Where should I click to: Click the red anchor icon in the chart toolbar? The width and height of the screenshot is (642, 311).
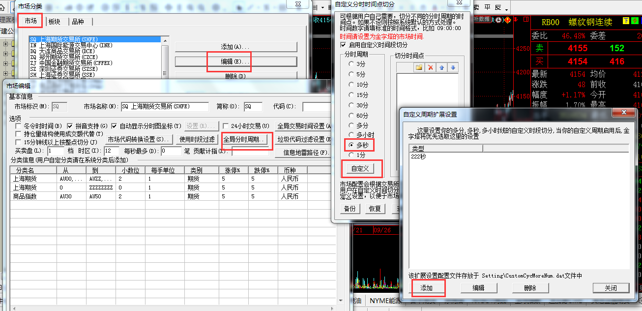tap(515, 20)
